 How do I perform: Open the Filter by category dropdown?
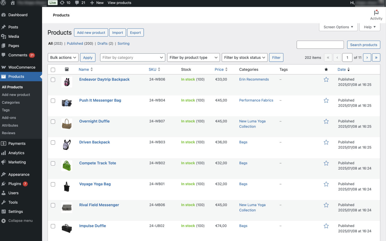coord(133,57)
